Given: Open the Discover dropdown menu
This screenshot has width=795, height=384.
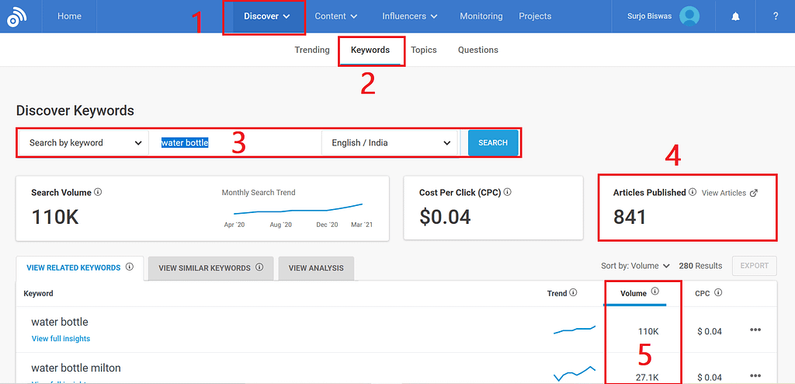Looking at the screenshot, I should pos(267,16).
